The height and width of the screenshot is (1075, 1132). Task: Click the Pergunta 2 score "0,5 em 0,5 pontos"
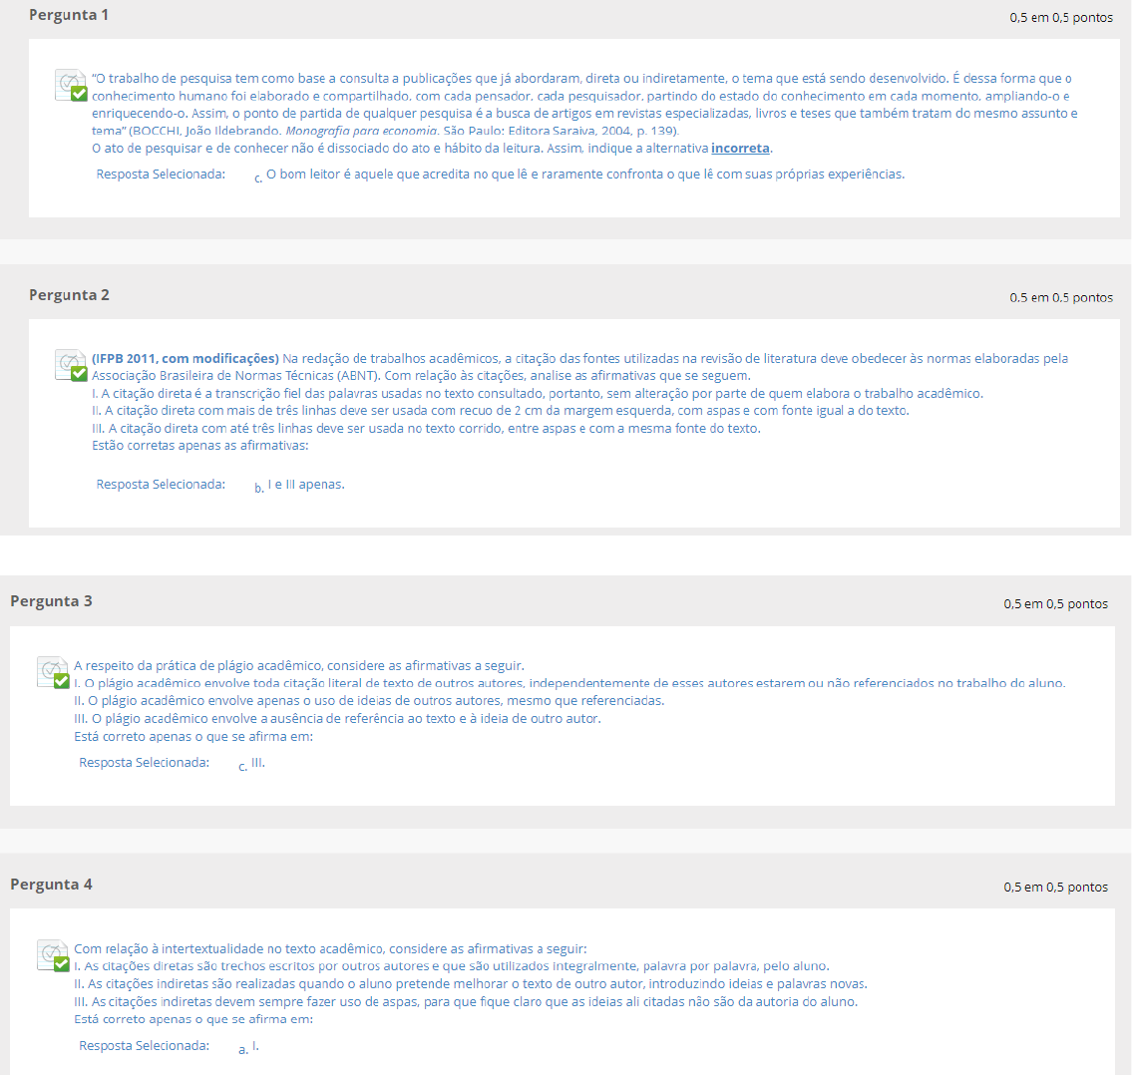(1061, 297)
